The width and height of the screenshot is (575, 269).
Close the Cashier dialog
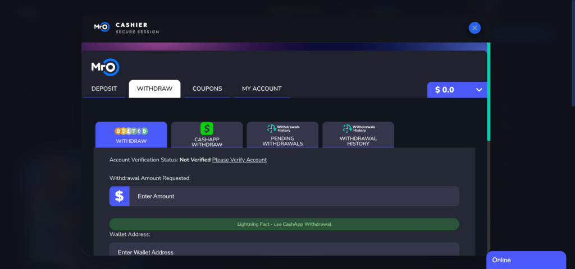point(474,28)
